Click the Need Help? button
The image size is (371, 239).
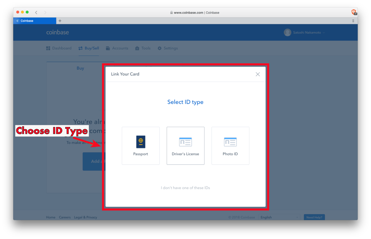pos(314,217)
